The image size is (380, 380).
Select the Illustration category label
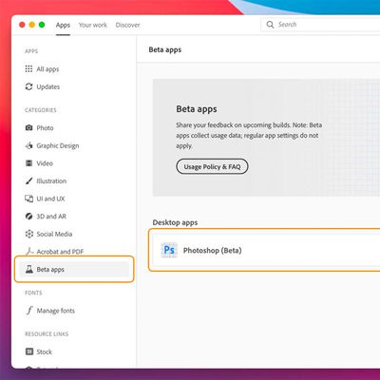[x=51, y=181]
